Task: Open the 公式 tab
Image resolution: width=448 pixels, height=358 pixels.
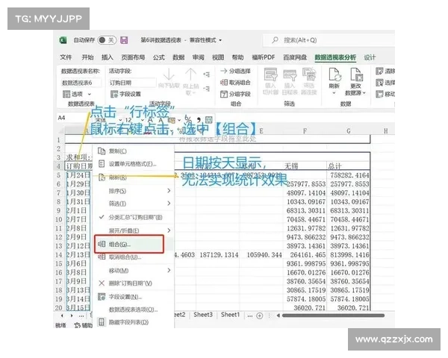Action: coord(158,57)
